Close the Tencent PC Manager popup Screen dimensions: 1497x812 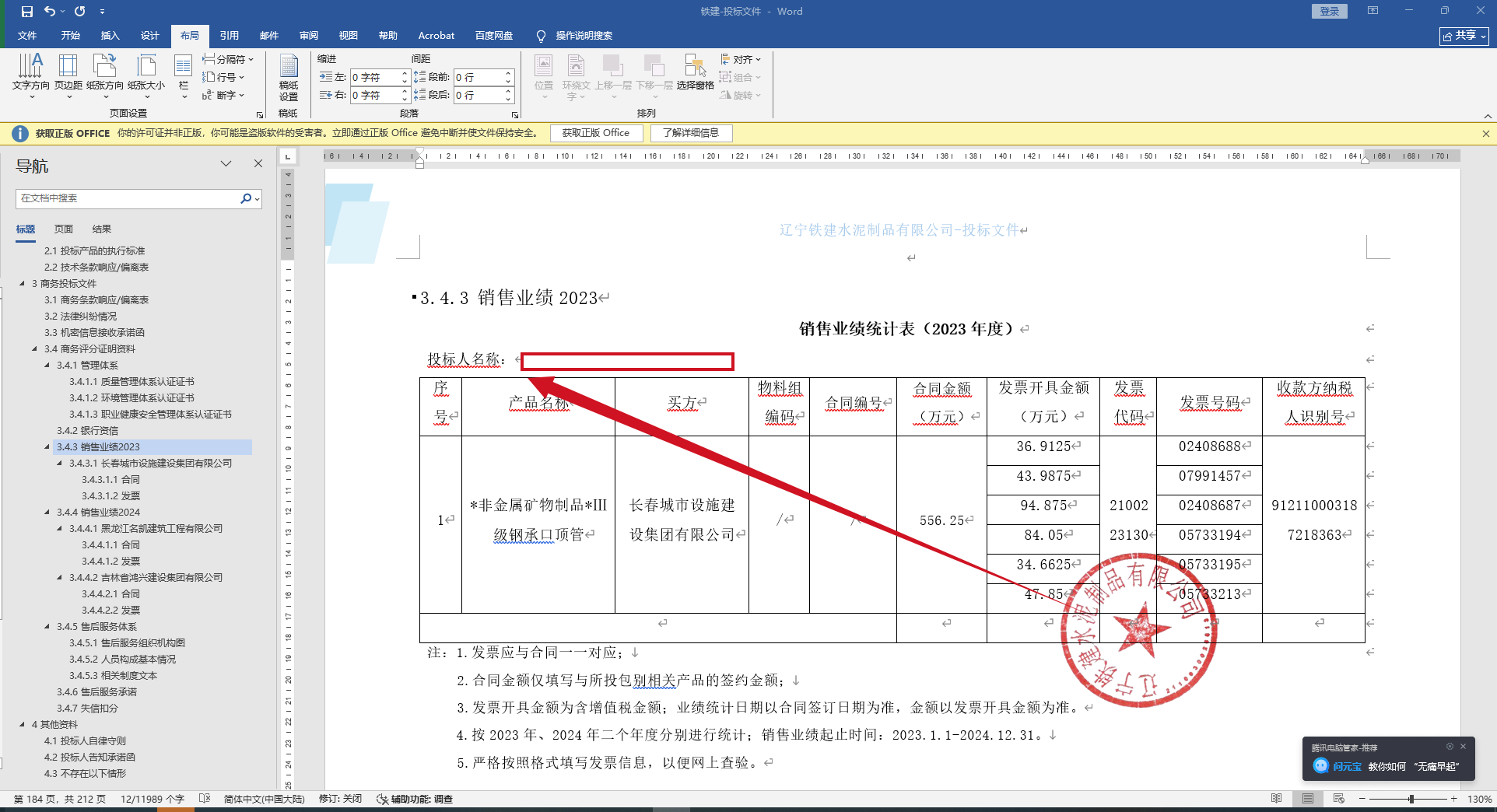(x=1464, y=747)
